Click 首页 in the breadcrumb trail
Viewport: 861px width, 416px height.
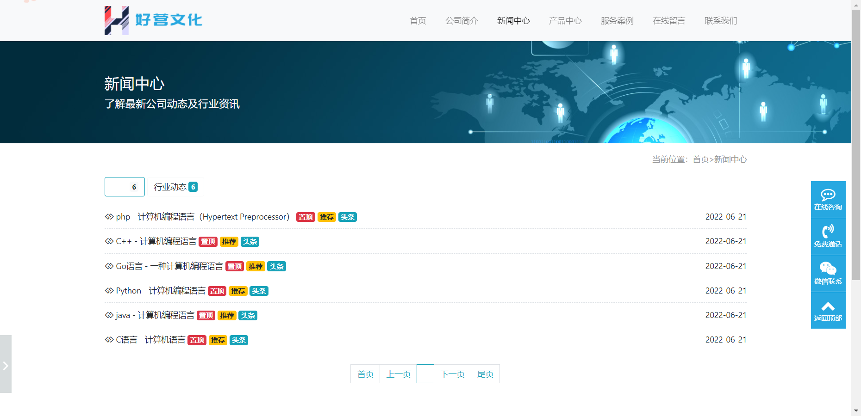[x=700, y=159]
